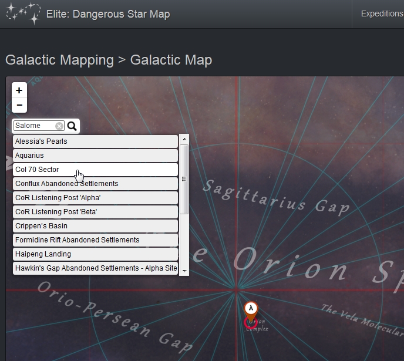Click the magnifier search icon
This screenshot has height=361, width=404.
(x=72, y=126)
